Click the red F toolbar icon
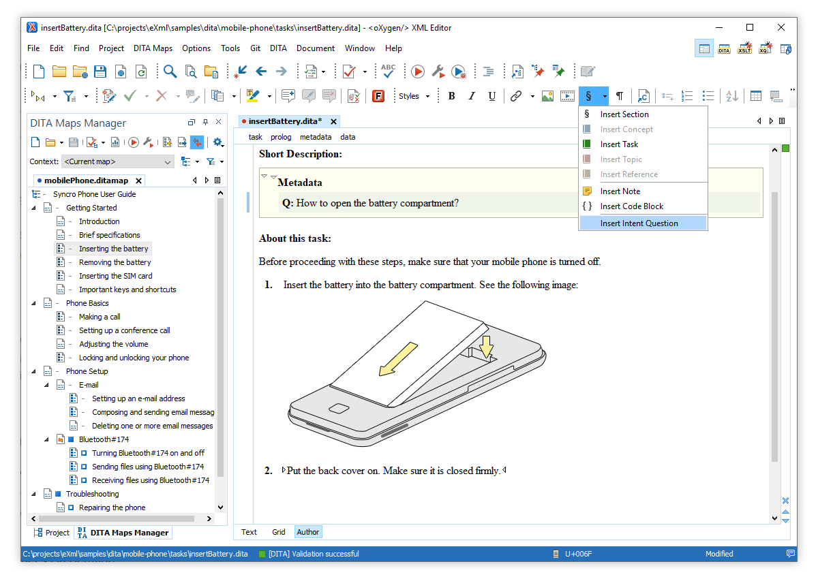The width and height of the screenshot is (818, 579). [x=378, y=96]
